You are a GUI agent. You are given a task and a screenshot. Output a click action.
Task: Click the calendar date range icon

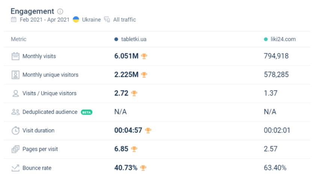[x=14, y=20]
